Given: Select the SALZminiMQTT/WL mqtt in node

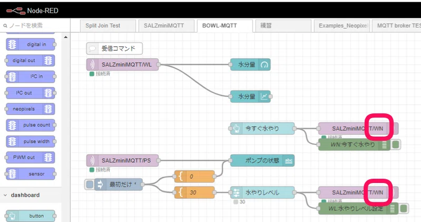Looking at the screenshot, I should pyautogui.click(x=122, y=64).
